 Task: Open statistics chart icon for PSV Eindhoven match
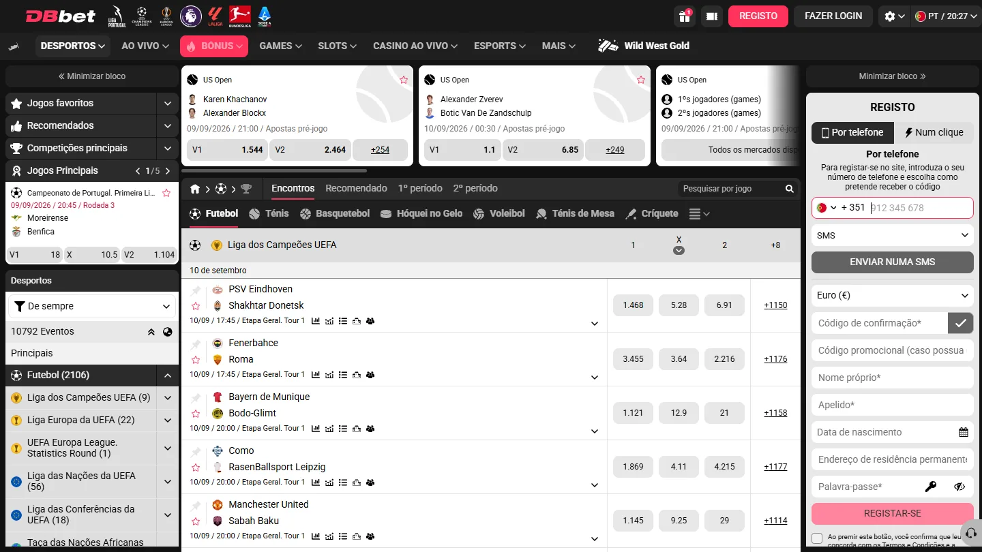(316, 321)
